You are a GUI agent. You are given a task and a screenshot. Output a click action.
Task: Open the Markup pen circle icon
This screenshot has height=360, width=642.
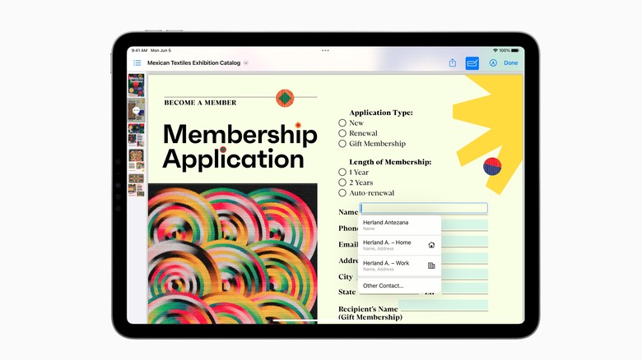(493, 62)
